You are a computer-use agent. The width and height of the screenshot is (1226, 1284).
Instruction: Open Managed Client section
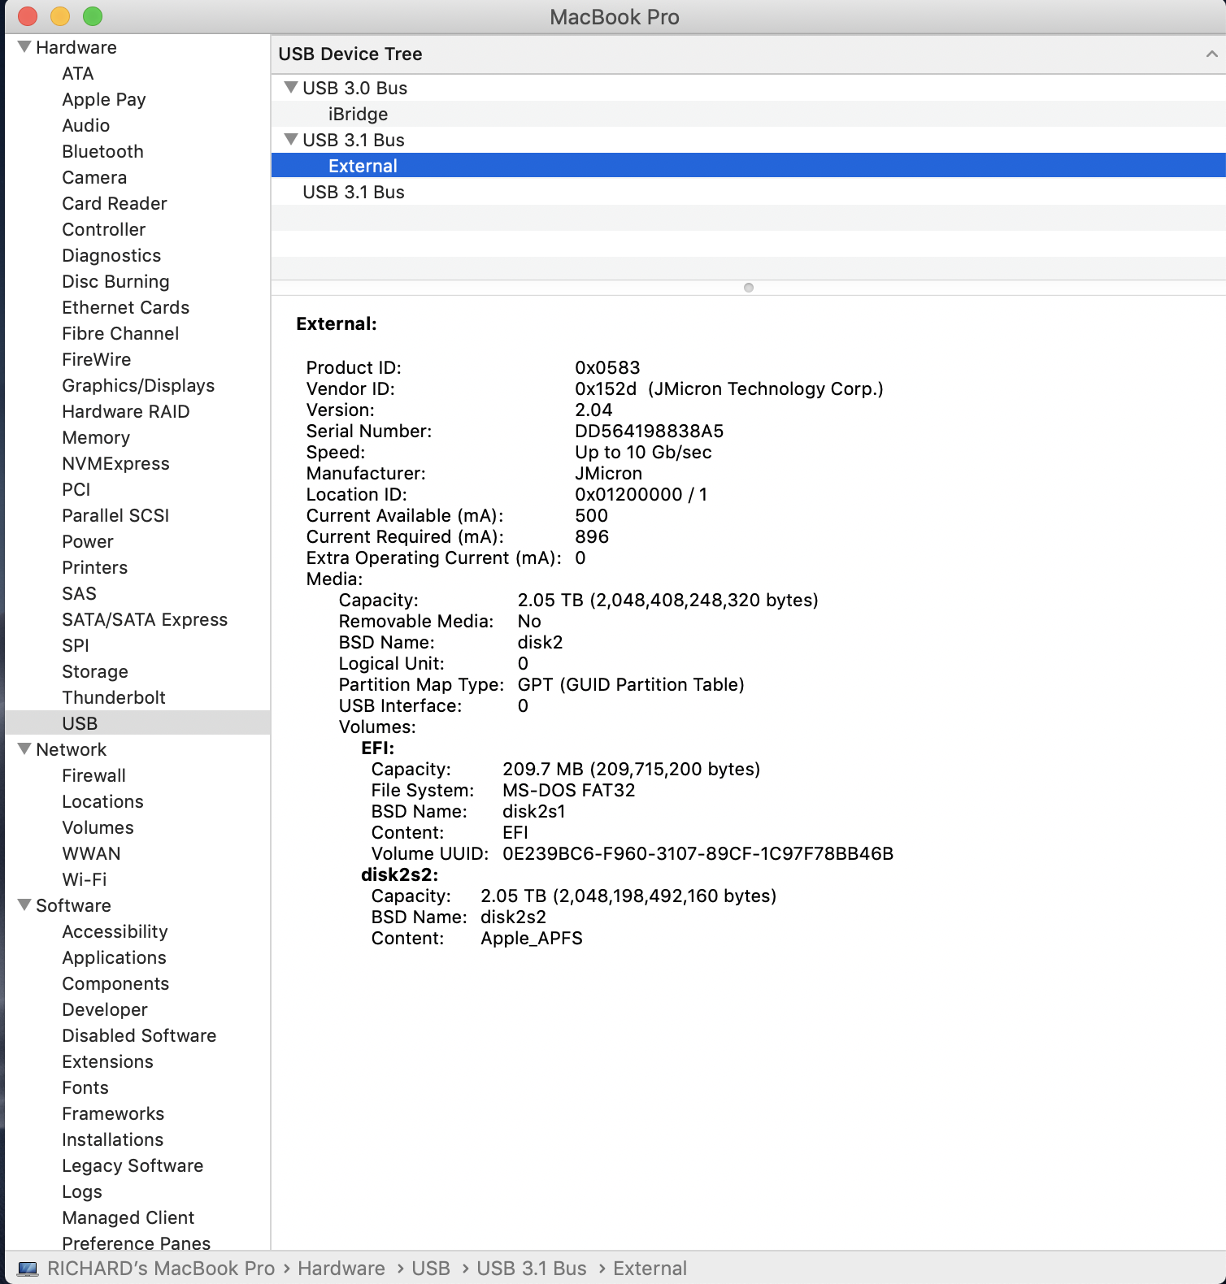click(128, 1217)
